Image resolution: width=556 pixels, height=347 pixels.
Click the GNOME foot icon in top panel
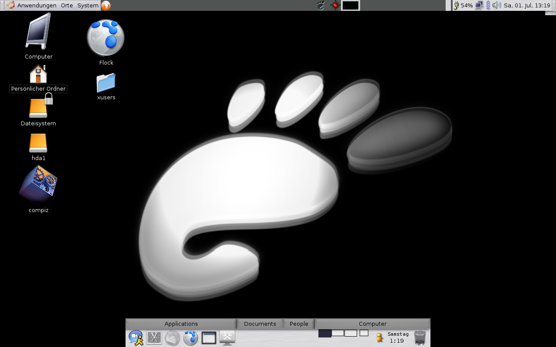pyautogui.click(x=321, y=5)
